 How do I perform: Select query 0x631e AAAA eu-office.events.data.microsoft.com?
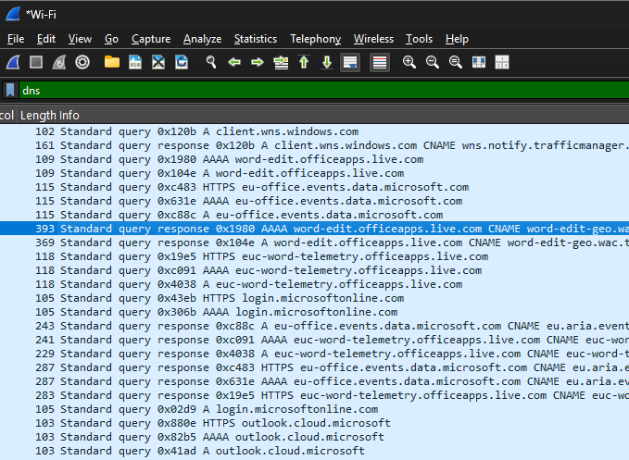pyautogui.click(x=315, y=201)
